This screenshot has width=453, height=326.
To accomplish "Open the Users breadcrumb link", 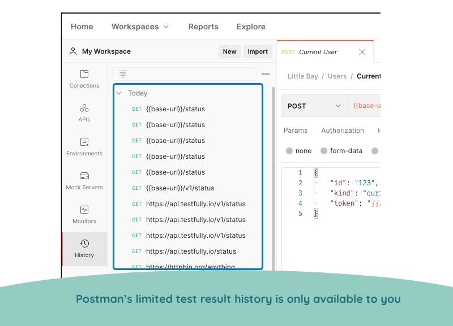I will click(337, 76).
